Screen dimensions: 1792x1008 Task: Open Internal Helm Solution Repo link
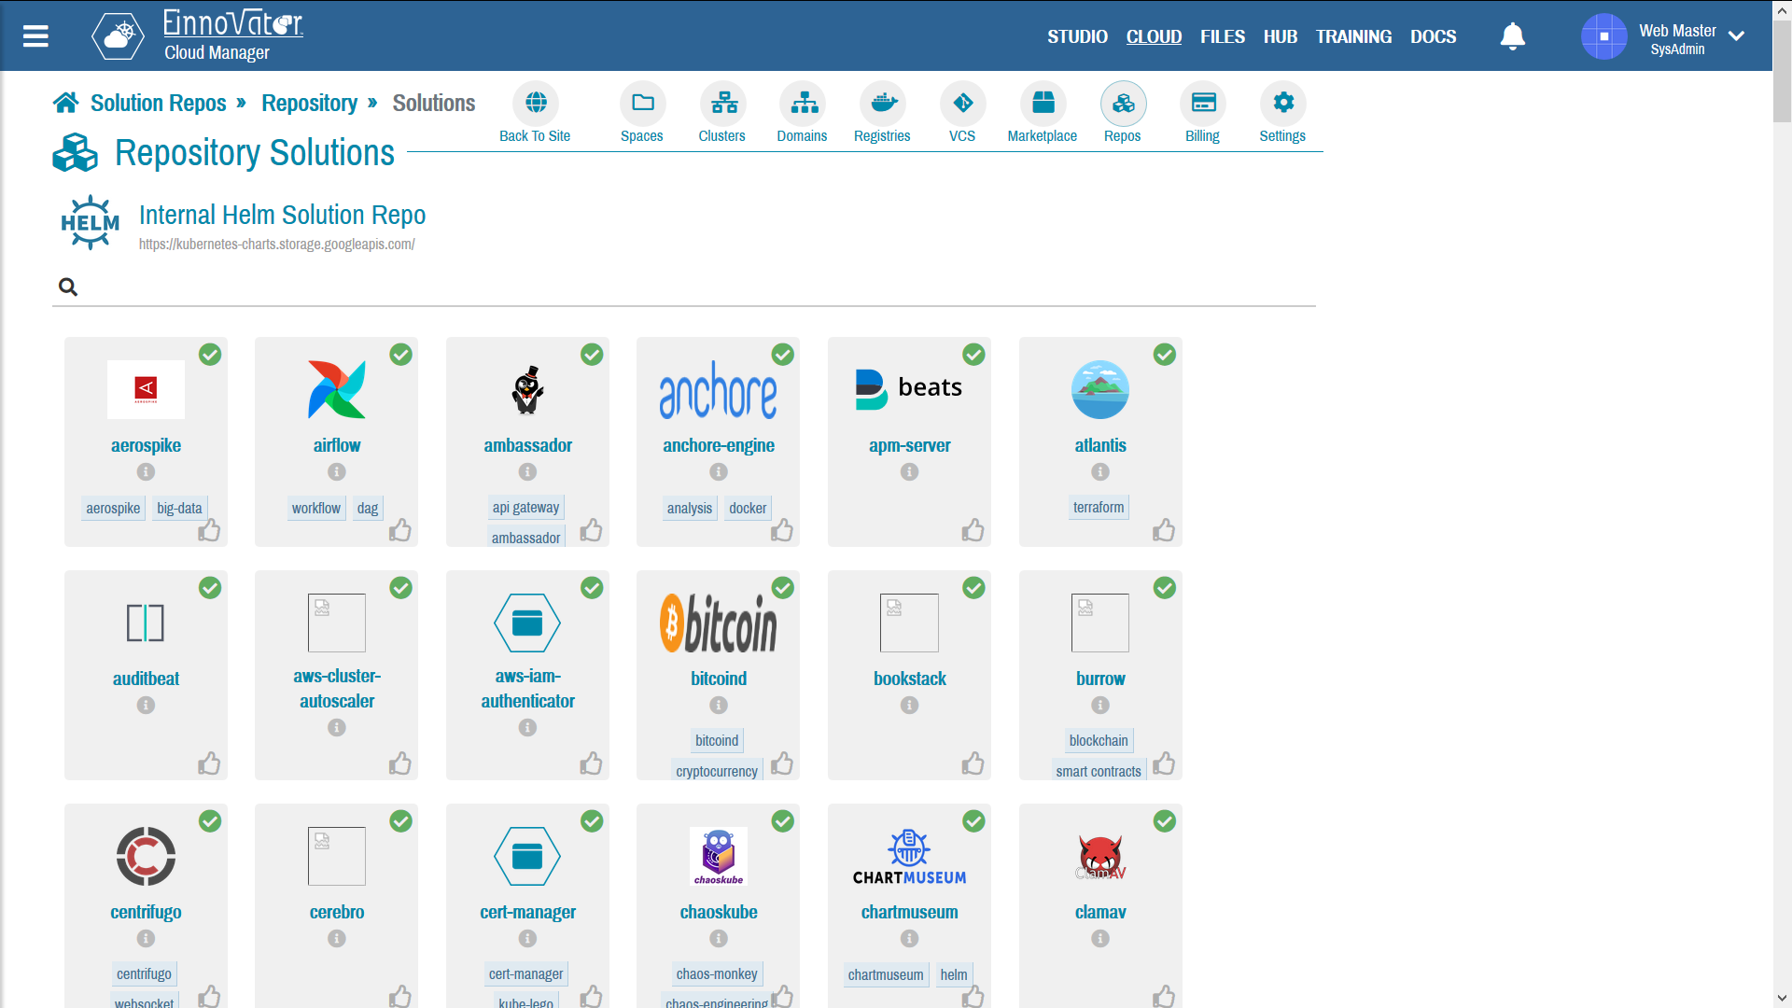coord(282,215)
